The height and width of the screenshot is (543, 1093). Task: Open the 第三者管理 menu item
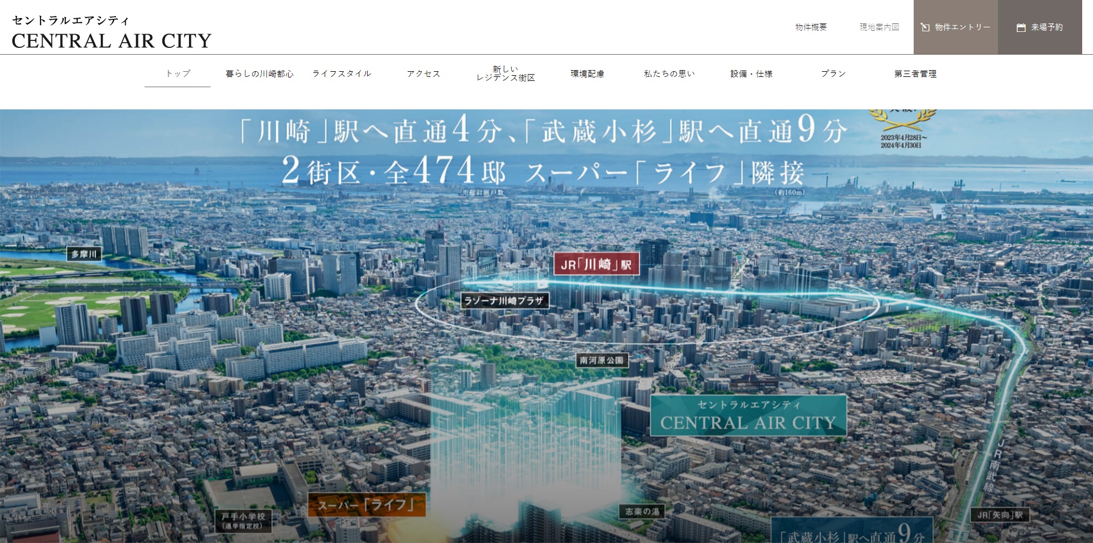click(915, 74)
